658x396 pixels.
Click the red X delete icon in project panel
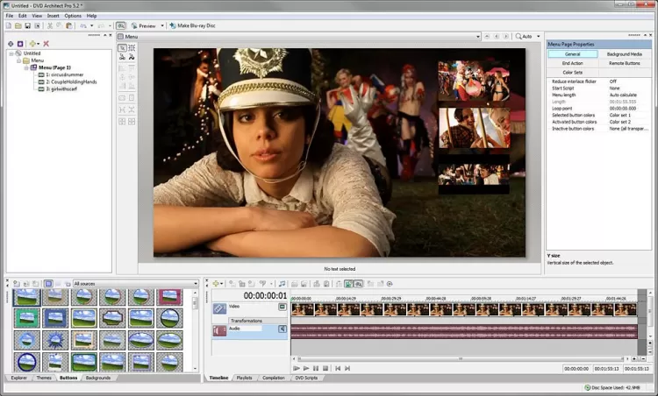click(x=46, y=43)
